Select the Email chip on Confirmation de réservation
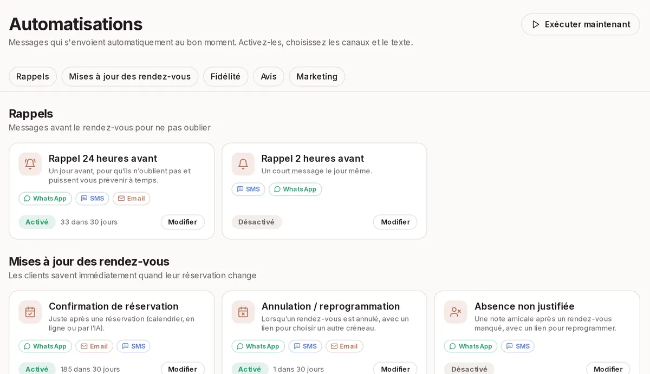Viewport: 650px width, 374px height. (x=94, y=346)
